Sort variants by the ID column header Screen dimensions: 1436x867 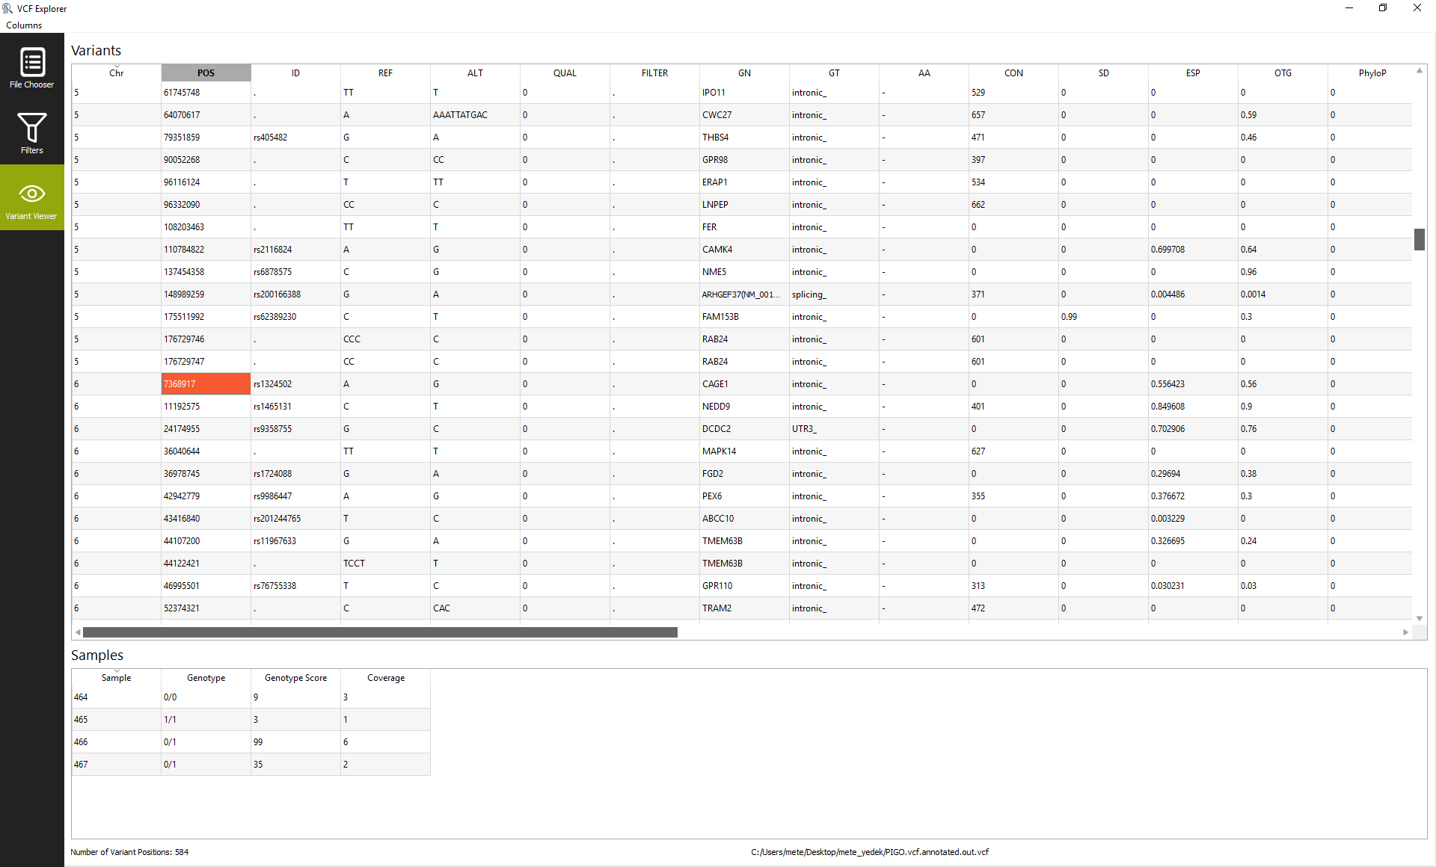coord(295,72)
